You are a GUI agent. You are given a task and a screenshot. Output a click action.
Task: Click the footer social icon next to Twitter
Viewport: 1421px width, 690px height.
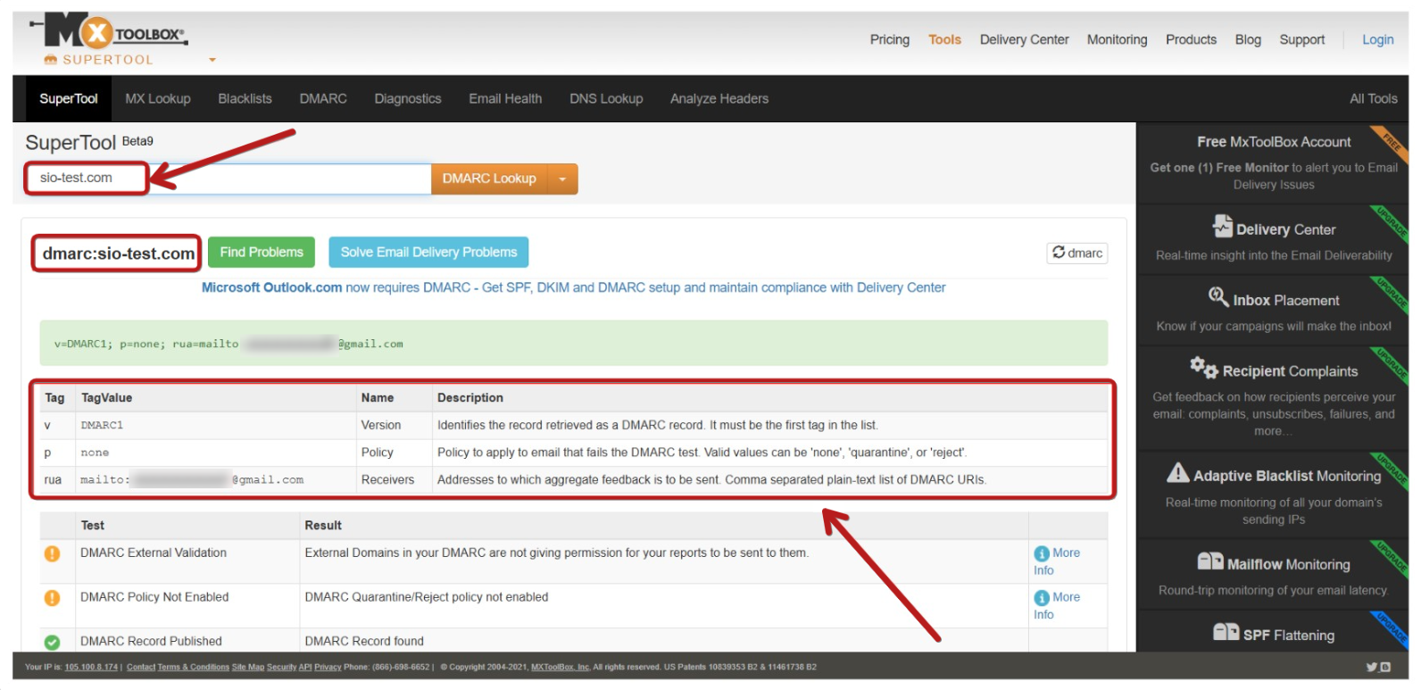click(1385, 667)
